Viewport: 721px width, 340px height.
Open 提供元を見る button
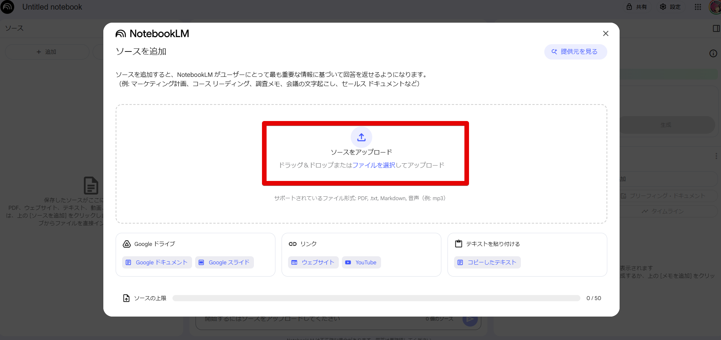pyautogui.click(x=575, y=52)
